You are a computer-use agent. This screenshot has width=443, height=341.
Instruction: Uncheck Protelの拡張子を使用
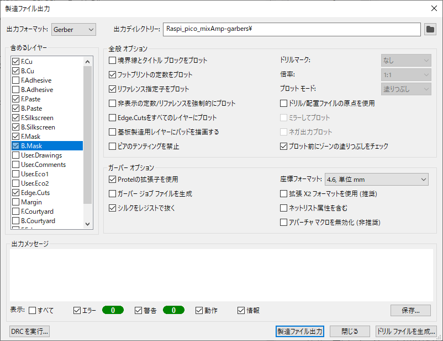(113, 180)
